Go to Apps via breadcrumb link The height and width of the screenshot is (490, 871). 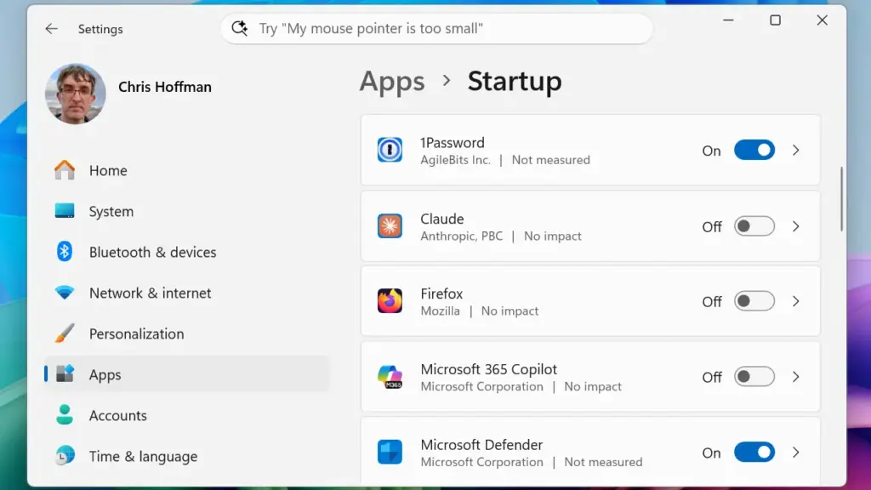tap(391, 81)
